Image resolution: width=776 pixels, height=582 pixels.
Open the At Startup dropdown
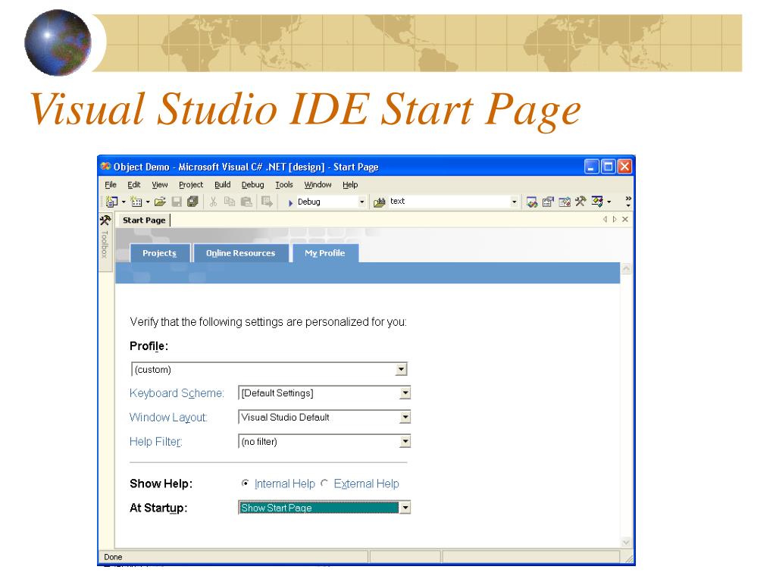405,508
